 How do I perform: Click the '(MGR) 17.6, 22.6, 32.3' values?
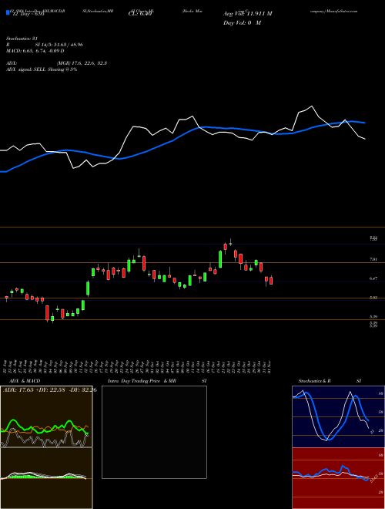82,63
